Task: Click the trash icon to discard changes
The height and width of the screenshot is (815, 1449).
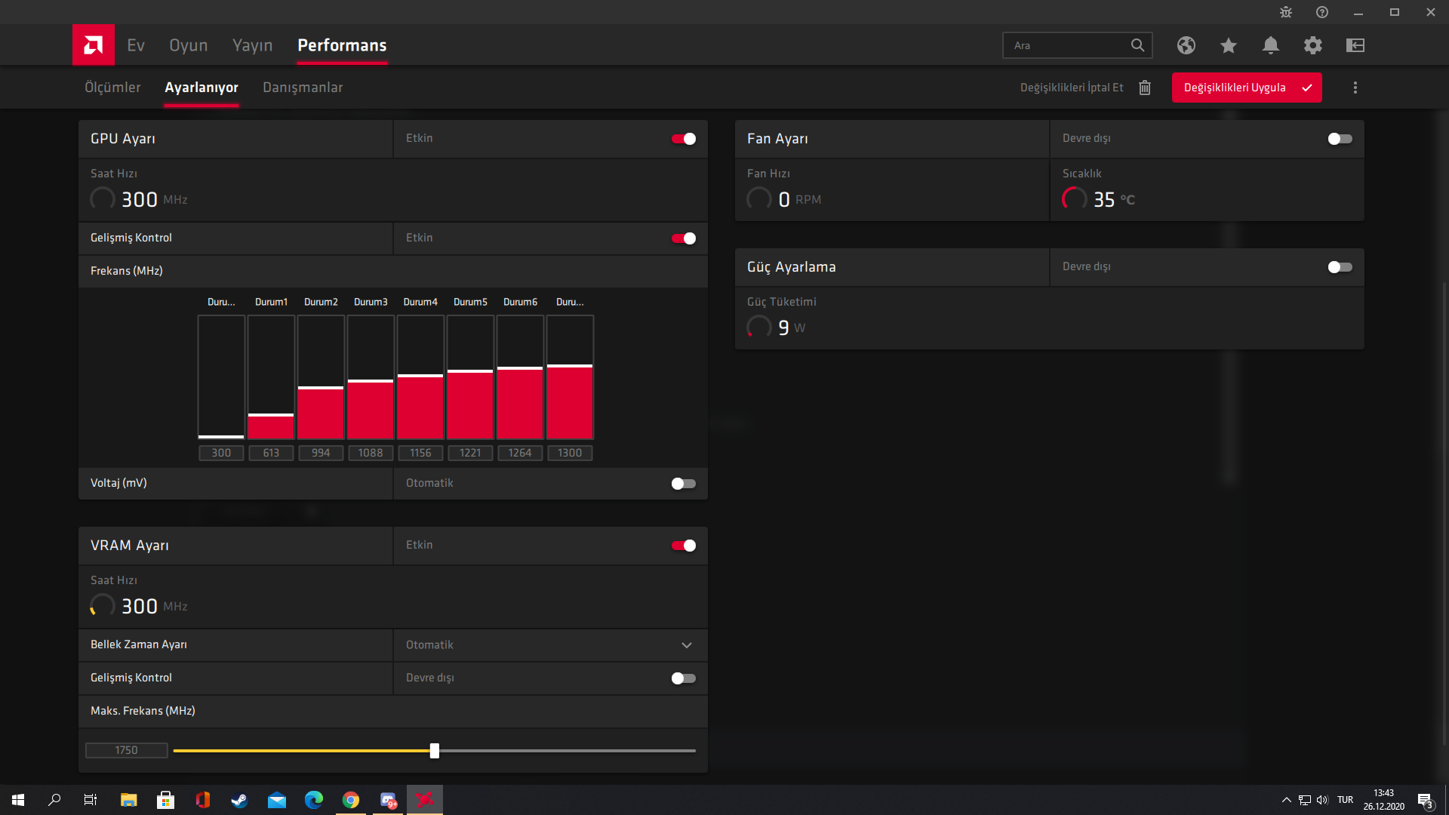Action: 1145,88
